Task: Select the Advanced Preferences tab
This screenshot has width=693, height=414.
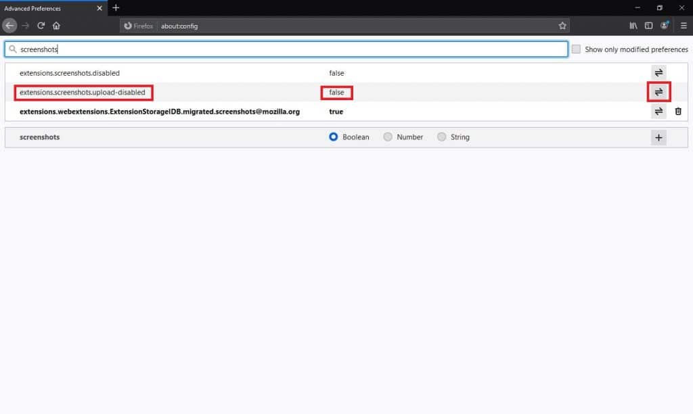Action: pos(53,8)
